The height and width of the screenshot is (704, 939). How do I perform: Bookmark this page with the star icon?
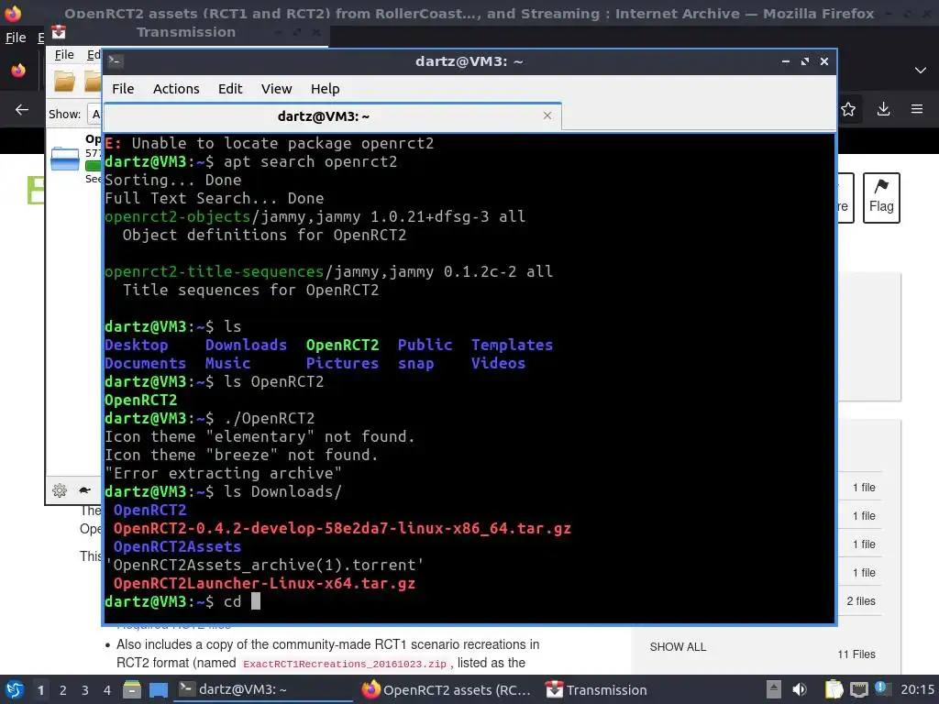848,109
